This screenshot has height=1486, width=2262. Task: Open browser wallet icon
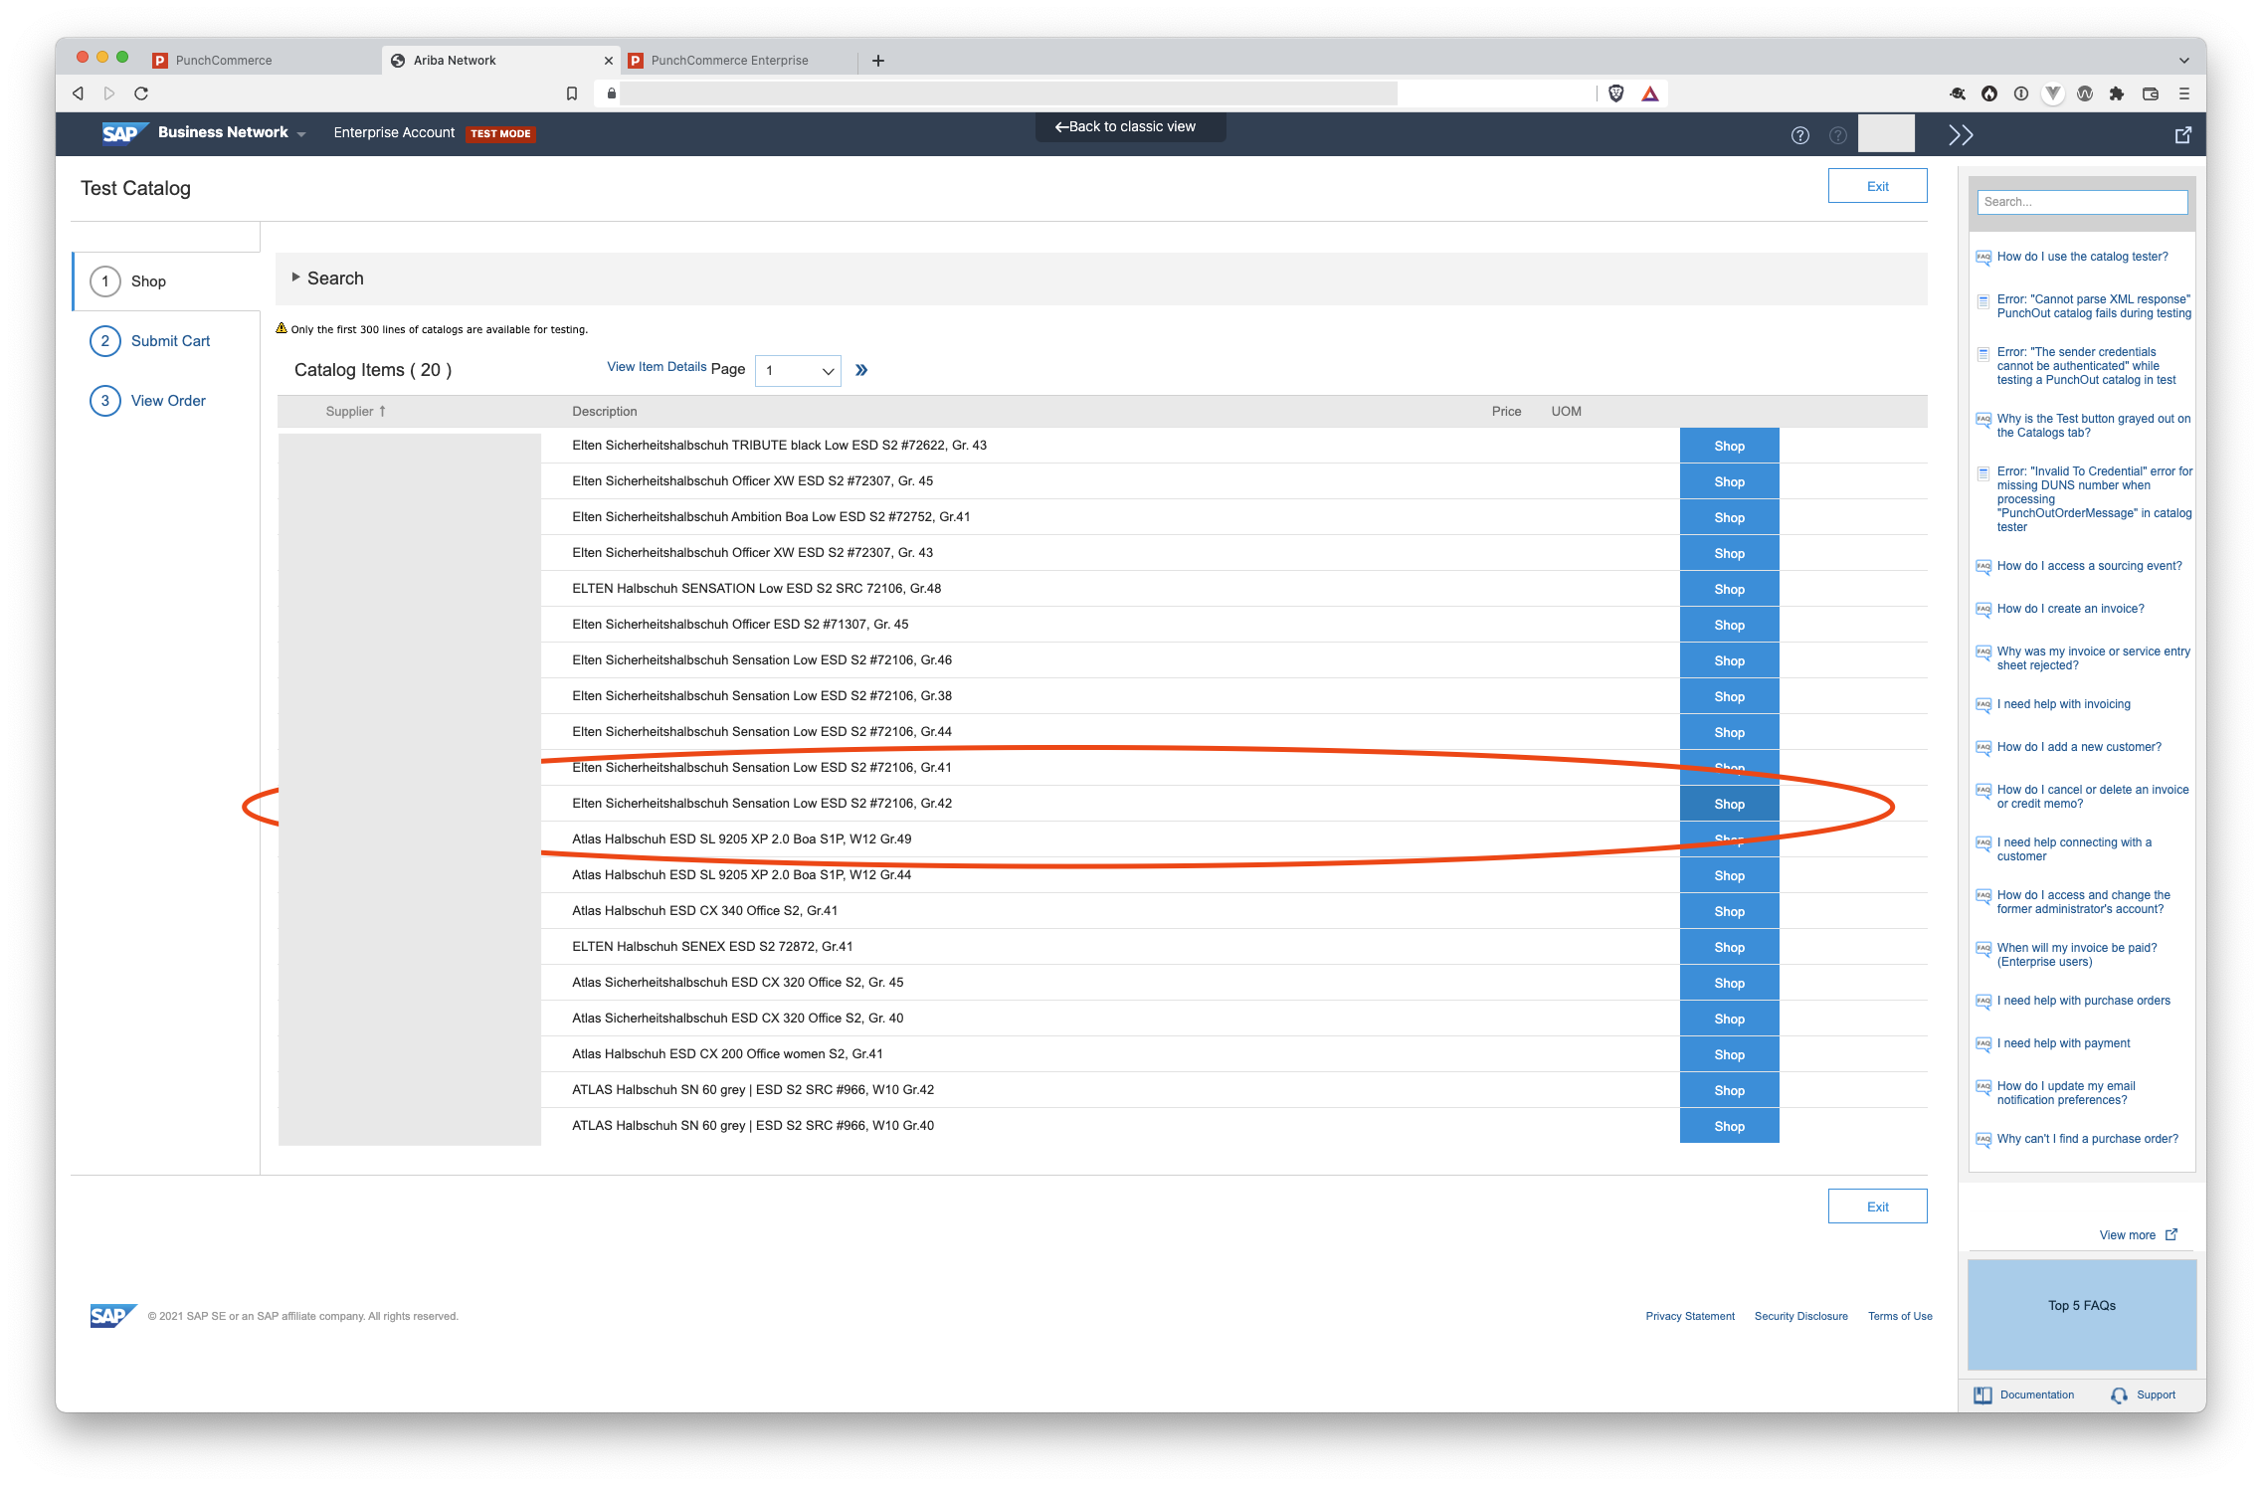(2150, 93)
